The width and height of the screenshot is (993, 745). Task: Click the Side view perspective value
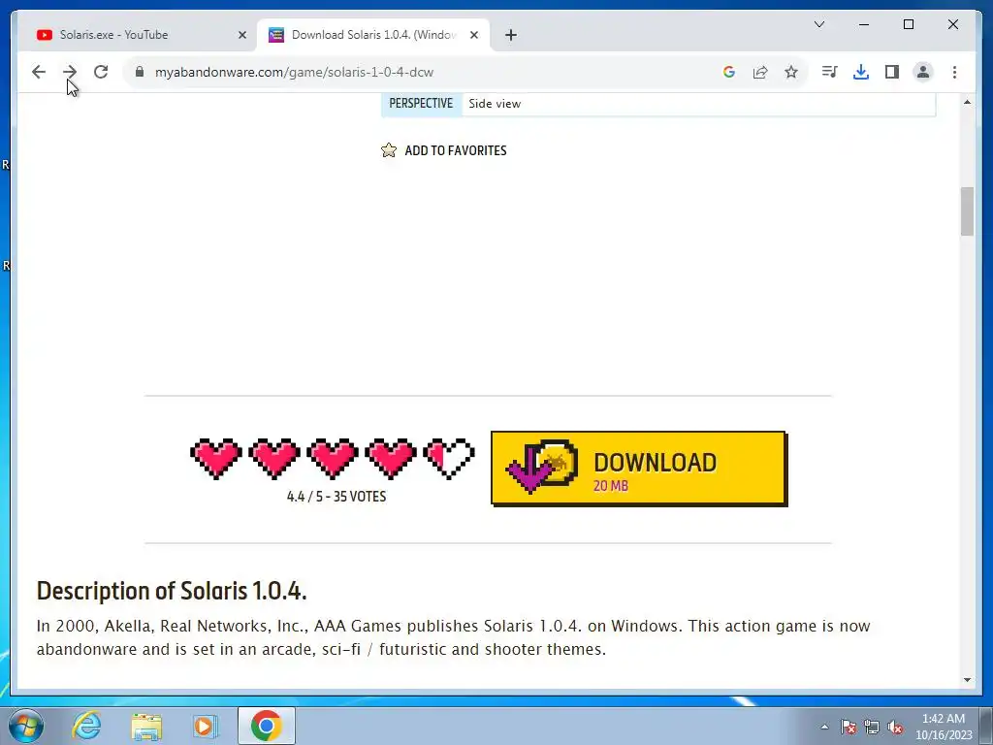tap(495, 104)
